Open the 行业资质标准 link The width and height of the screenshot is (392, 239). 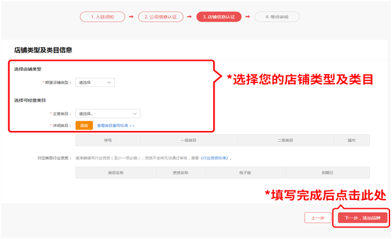click(x=215, y=158)
